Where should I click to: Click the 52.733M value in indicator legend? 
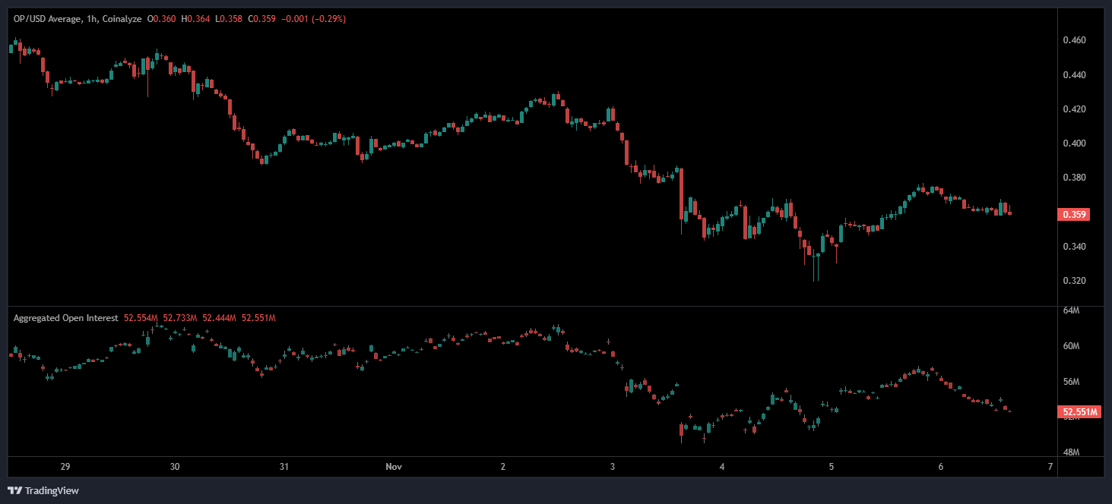tap(179, 318)
